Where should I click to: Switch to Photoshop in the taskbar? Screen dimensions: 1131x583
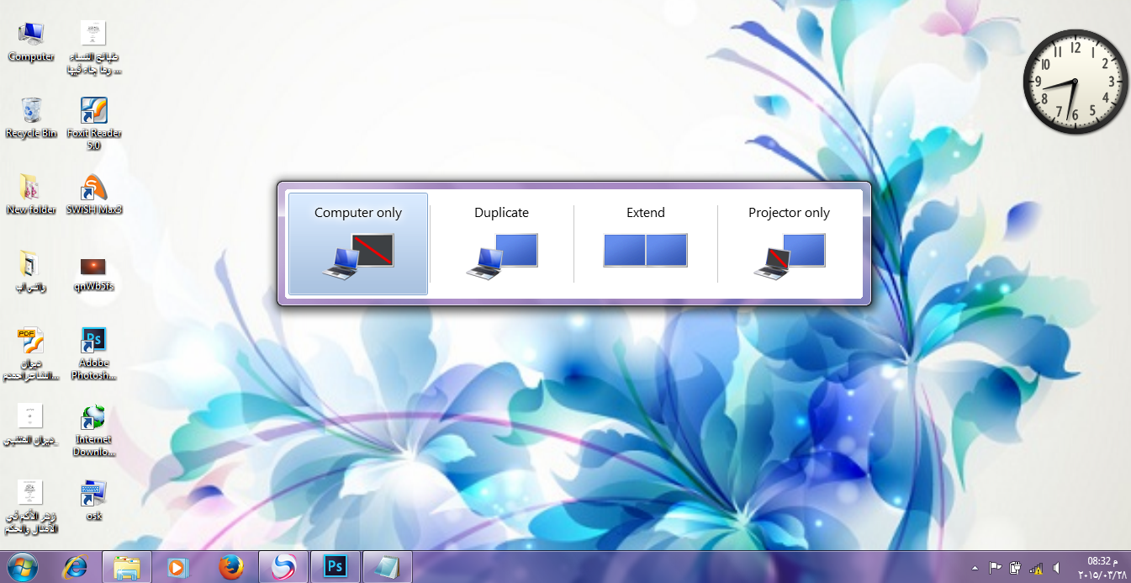(336, 568)
